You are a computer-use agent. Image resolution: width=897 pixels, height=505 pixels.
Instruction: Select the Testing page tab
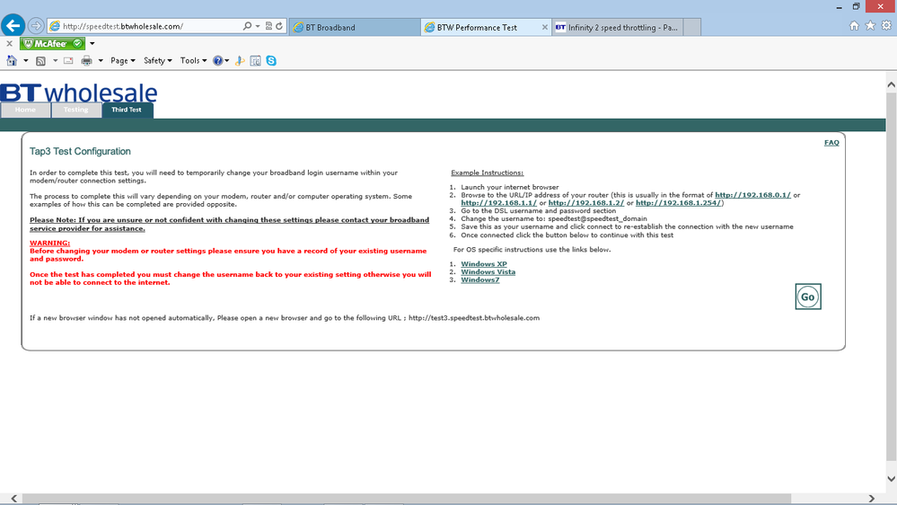point(76,110)
